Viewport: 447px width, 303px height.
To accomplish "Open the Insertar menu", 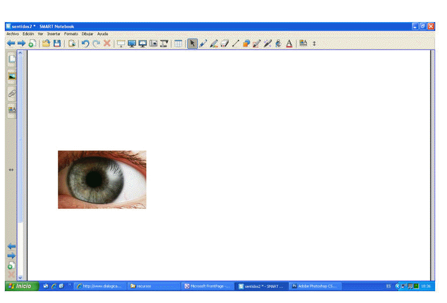I will [x=54, y=34].
